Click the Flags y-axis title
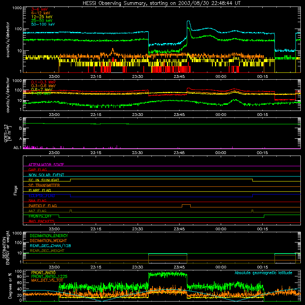The image size is (305, 305). [15, 190]
